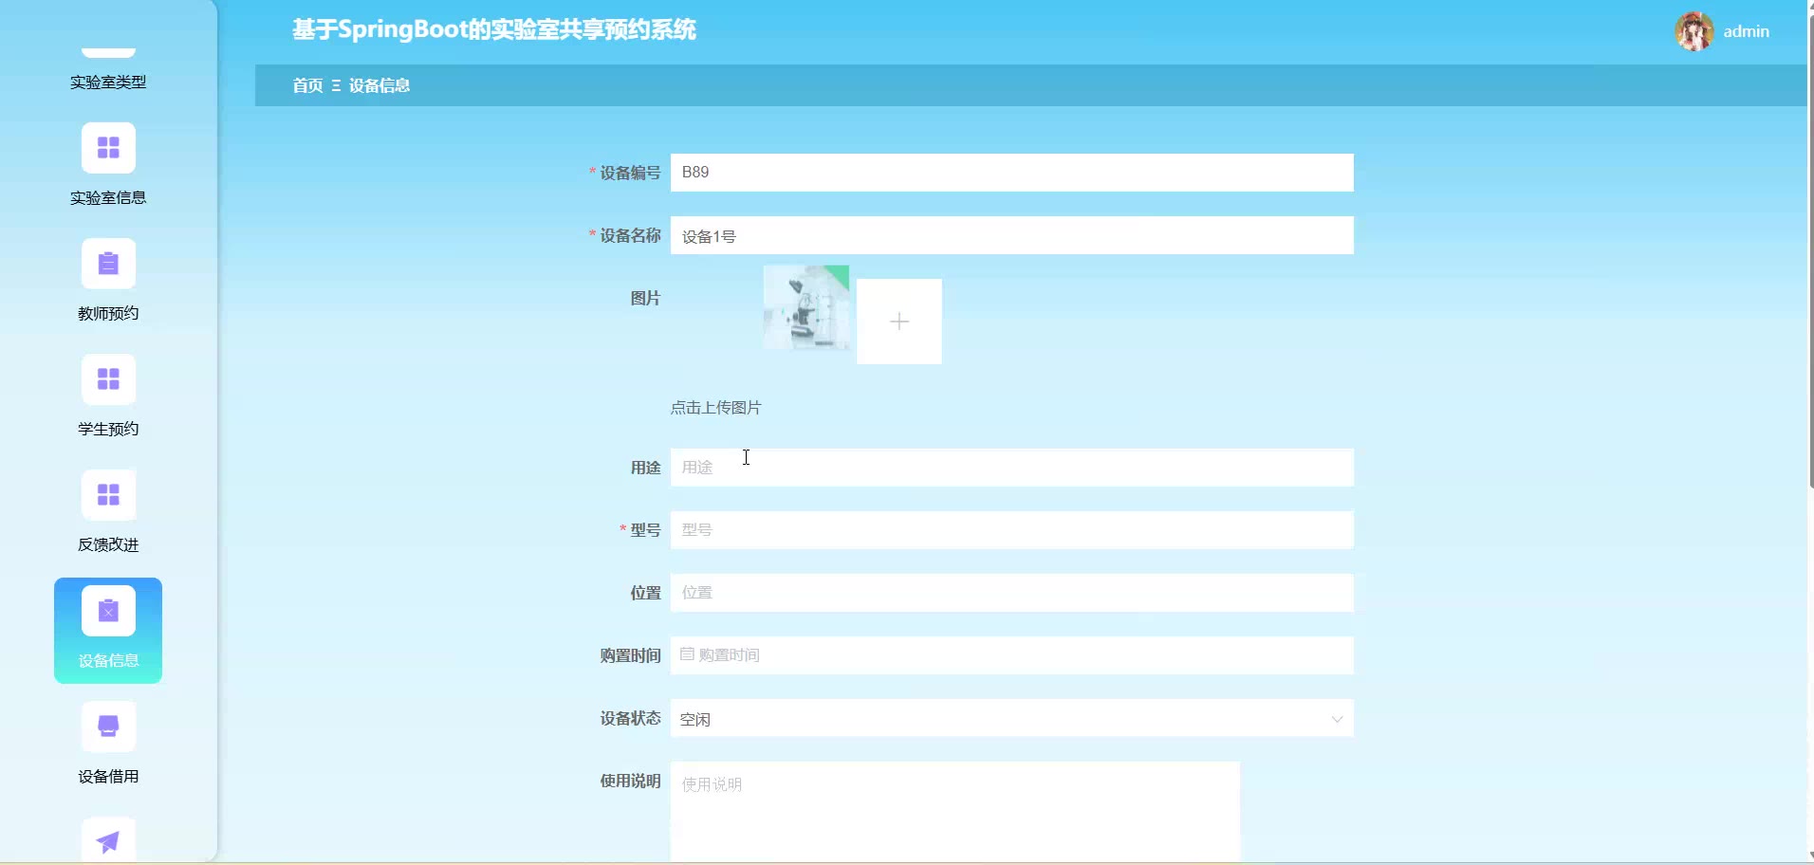Click the 设备编号 field containing B89
Image resolution: width=1814 pixels, height=865 pixels.
(1011, 173)
